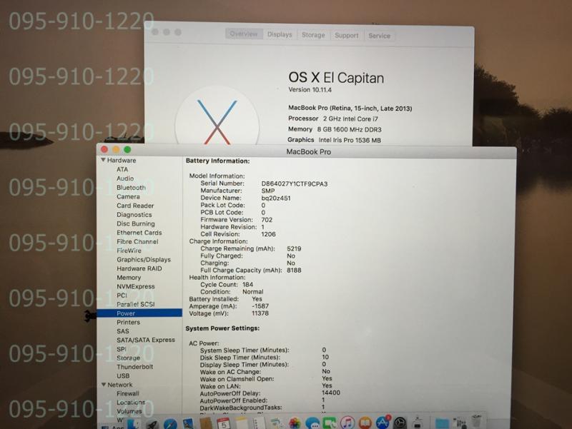Screen dimensions: 572x429
Task: Open blue folder icon in the Dock
Action: click(442, 424)
